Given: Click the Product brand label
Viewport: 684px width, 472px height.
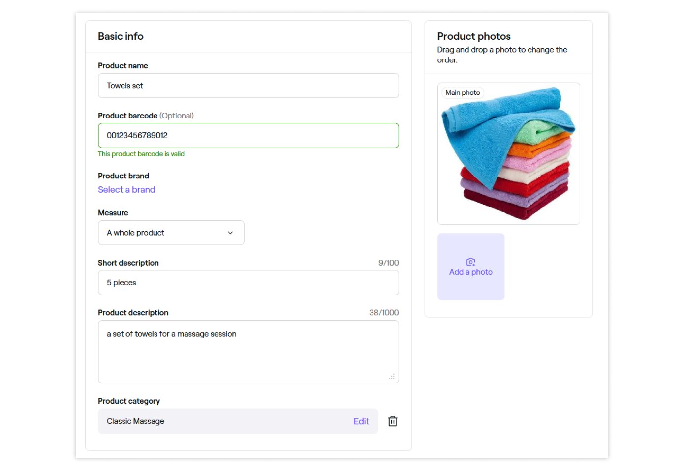Looking at the screenshot, I should (x=124, y=176).
